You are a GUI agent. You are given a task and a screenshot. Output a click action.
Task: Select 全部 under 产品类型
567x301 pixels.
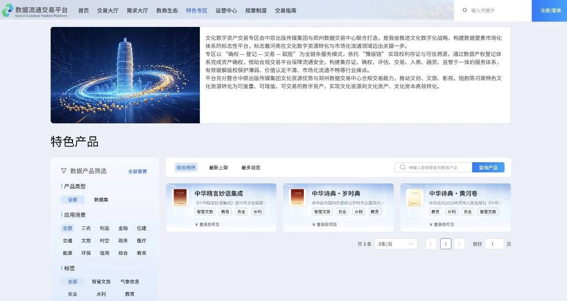click(x=73, y=200)
